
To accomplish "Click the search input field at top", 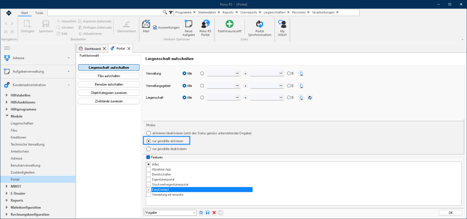I will click(x=105, y=12).
